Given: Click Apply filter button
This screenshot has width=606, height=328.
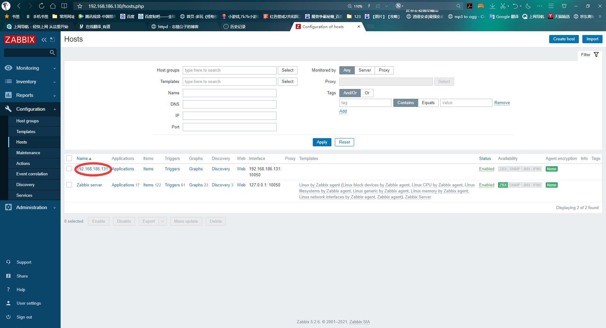Looking at the screenshot, I should [x=322, y=142].
